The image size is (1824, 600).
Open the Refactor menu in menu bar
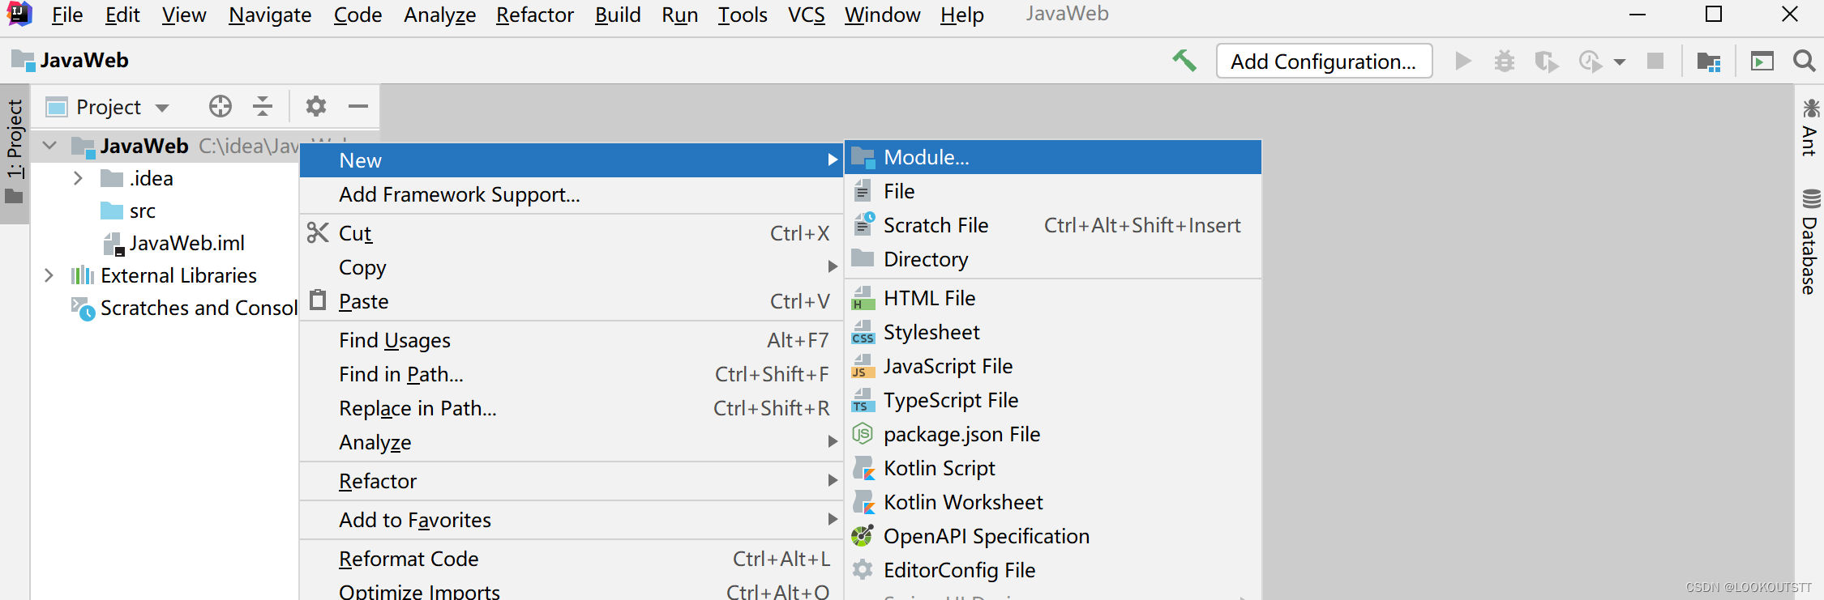[x=535, y=15]
